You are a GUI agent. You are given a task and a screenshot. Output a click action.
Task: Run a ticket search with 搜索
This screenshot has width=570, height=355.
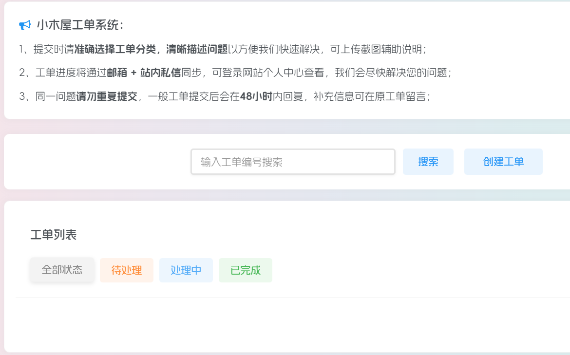(x=428, y=161)
